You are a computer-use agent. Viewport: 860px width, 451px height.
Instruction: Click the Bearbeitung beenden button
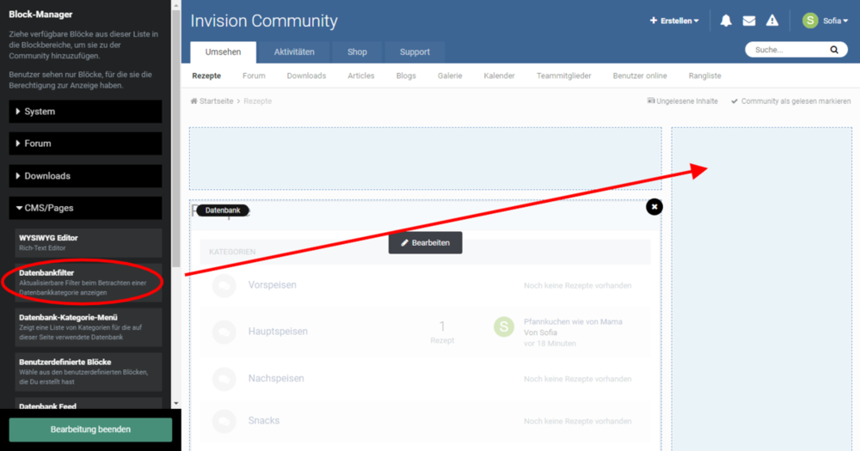[90, 430]
